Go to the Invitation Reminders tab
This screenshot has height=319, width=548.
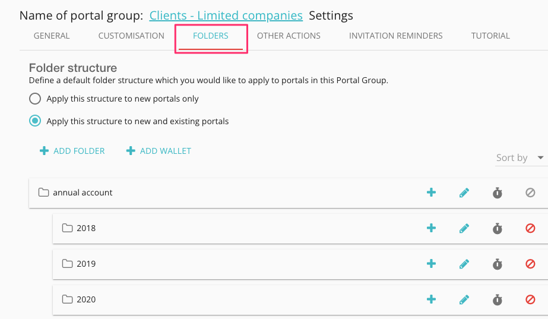(x=395, y=36)
